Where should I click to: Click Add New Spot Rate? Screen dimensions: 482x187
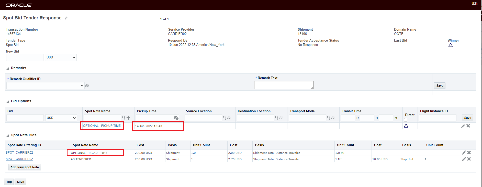25,167
